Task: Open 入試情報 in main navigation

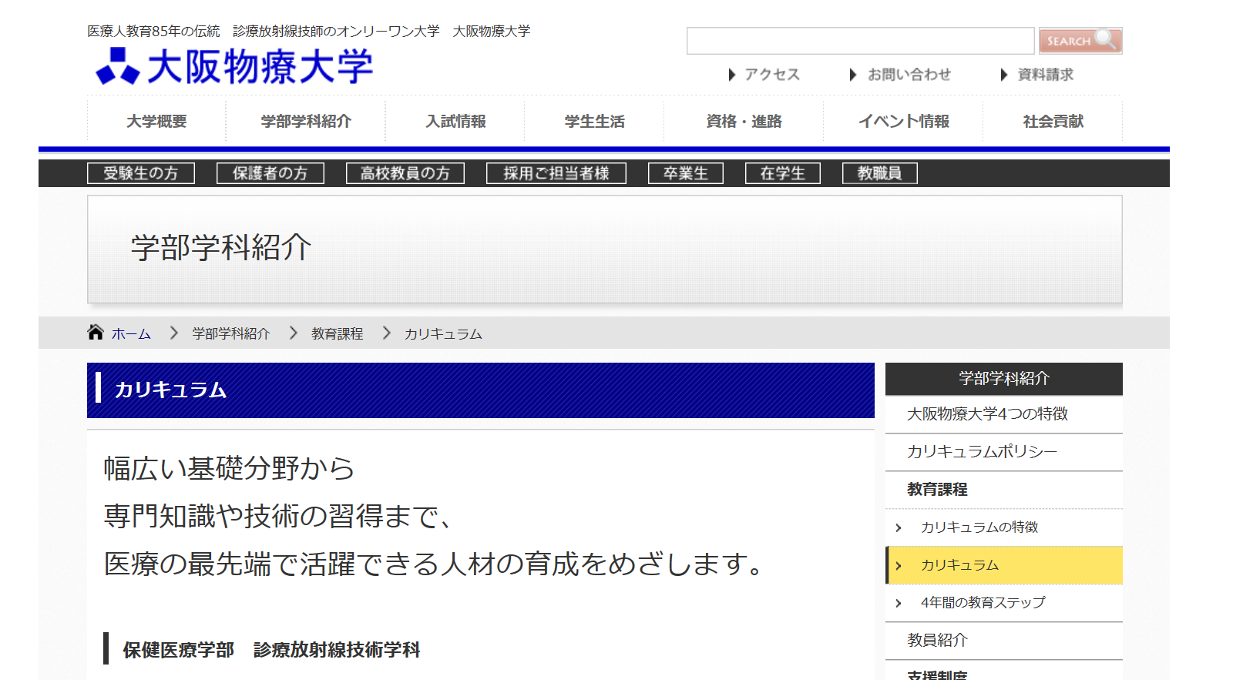Action: (x=455, y=121)
